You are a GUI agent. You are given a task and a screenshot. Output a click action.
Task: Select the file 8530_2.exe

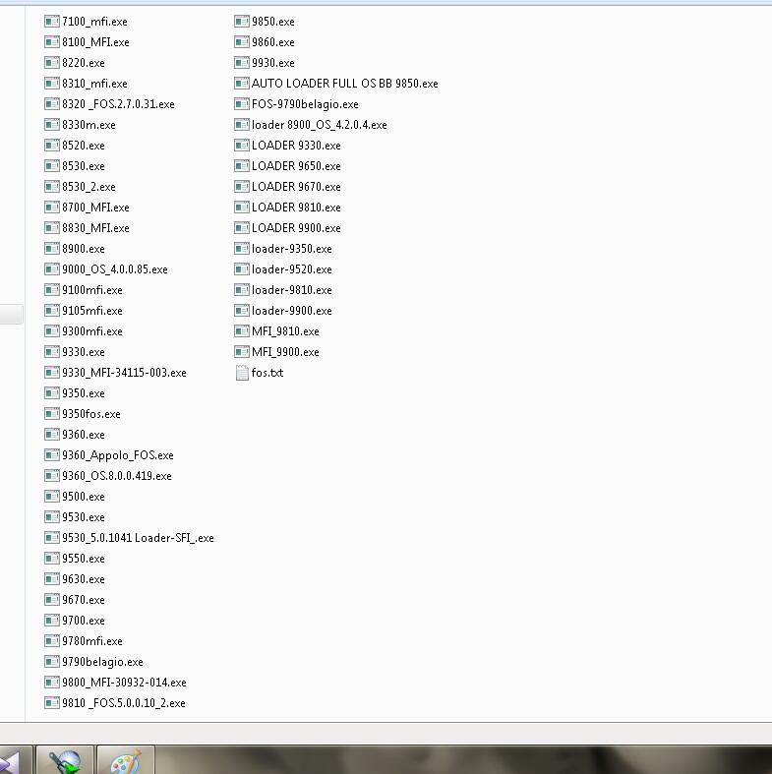tap(89, 187)
